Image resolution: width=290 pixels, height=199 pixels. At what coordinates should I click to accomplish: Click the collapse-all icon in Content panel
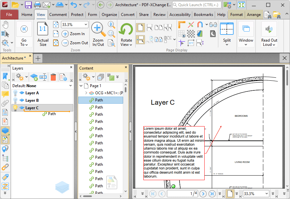coord(101,77)
